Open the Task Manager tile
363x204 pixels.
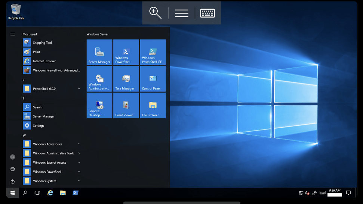point(126,79)
